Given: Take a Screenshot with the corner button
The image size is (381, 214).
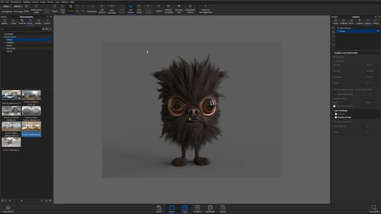Looking at the screenshot, I should click(374, 209).
